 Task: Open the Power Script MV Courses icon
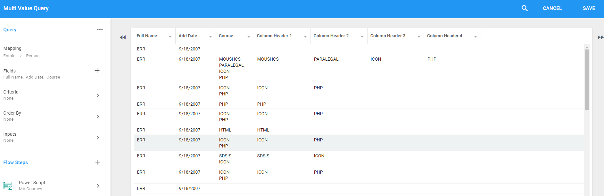click(8, 186)
